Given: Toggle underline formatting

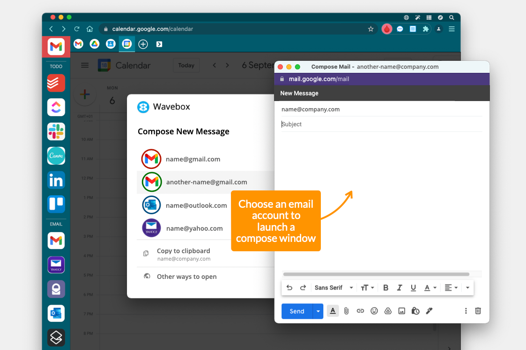Looking at the screenshot, I should tap(413, 288).
